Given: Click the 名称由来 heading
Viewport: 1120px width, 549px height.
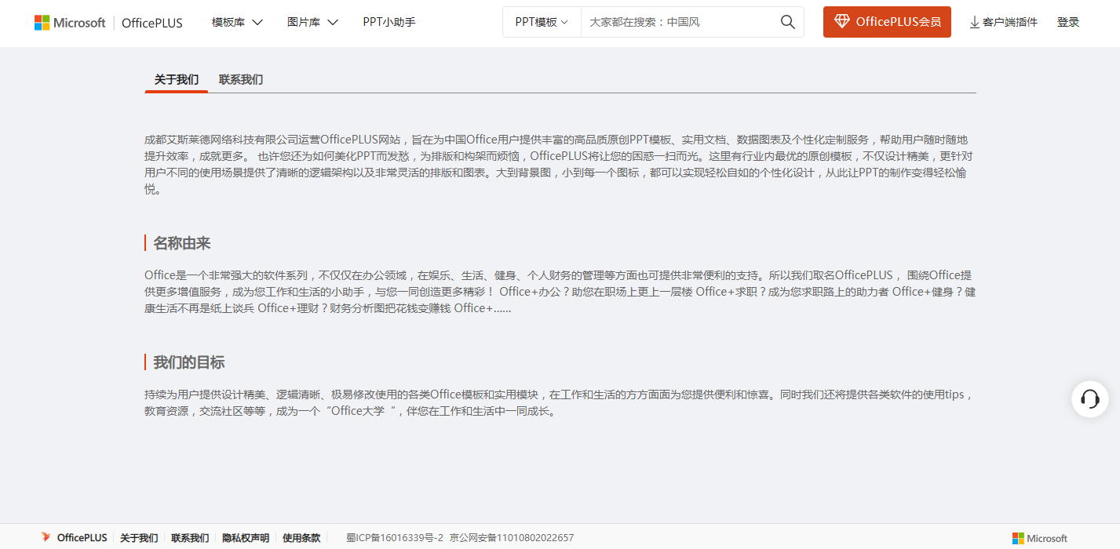Looking at the screenshot, I should point(182,243).
